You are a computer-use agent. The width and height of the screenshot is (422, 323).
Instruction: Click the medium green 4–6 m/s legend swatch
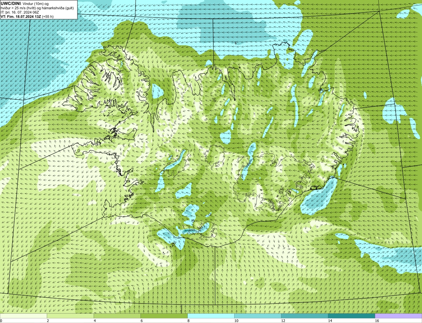[x=117, y=316]
